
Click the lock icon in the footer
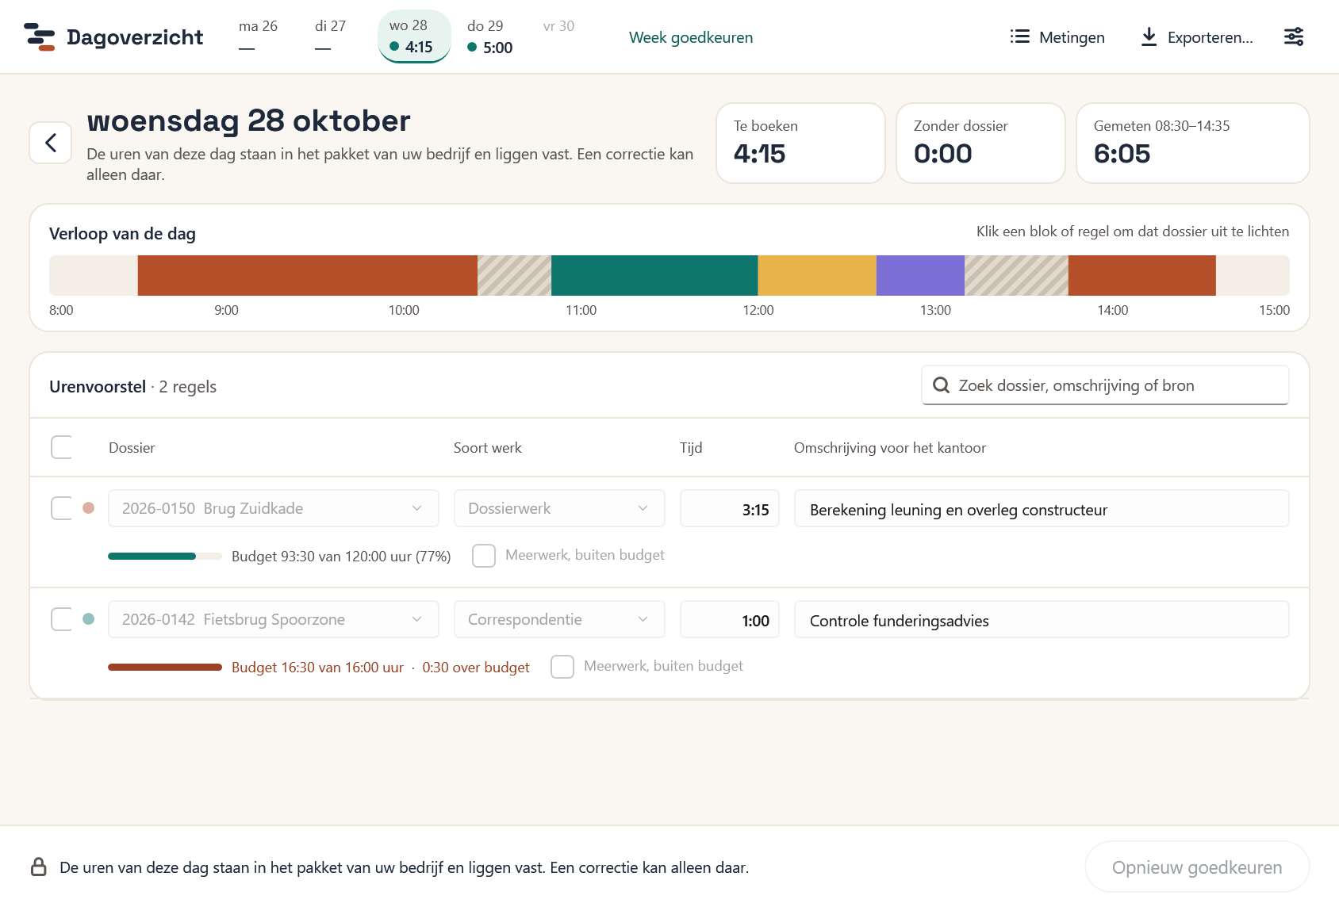click(39, 867)
